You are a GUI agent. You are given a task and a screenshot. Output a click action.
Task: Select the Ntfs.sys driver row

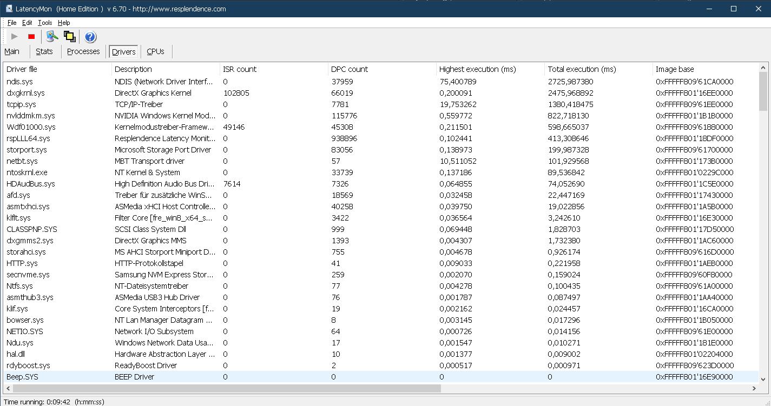[381, 286]
